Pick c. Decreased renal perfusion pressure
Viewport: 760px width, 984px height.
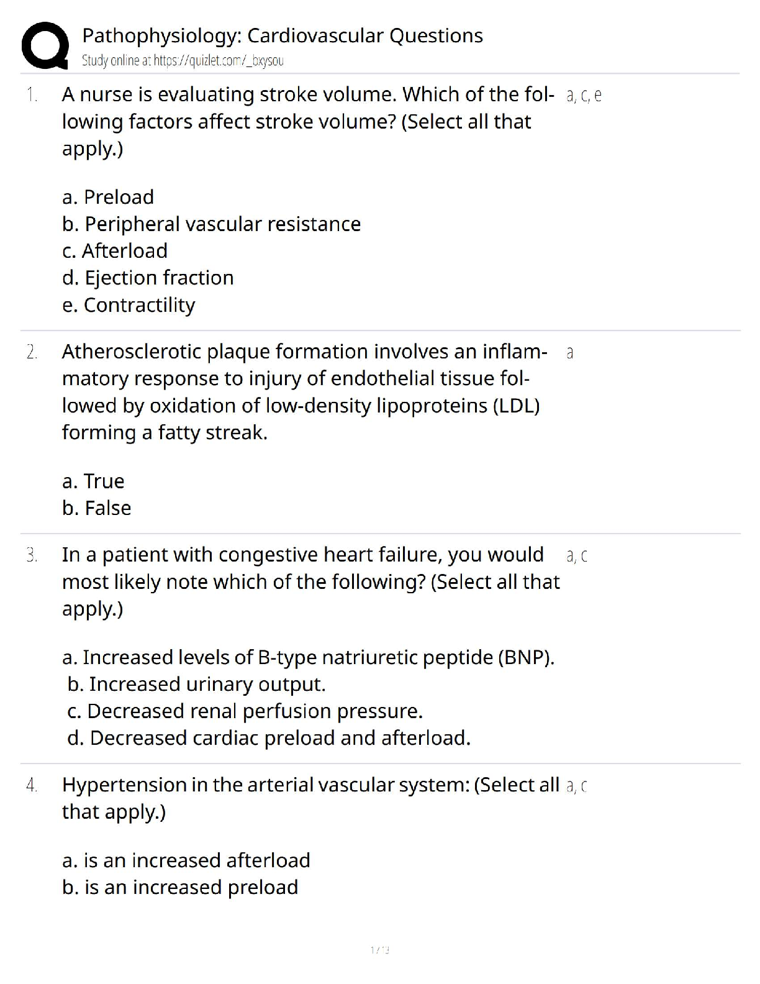245,711
